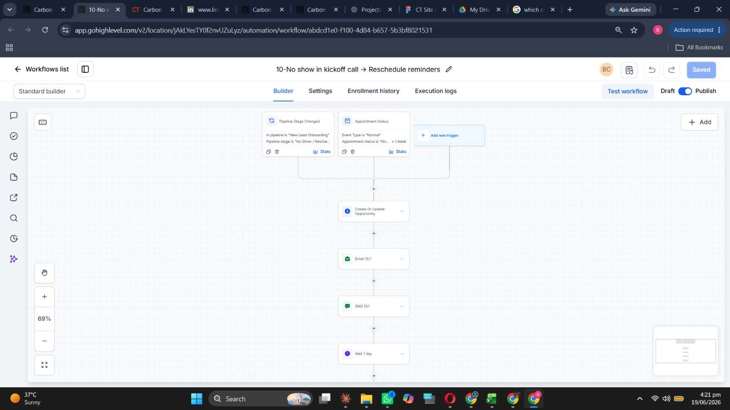730x410 pixels.
Task: Open the Standard builder dropdown
Action: pyautogui.click(x=49, y=91)
